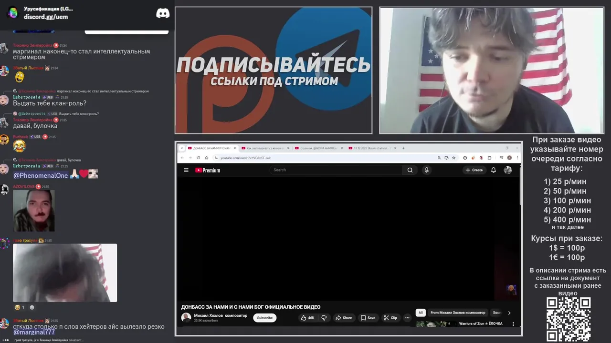Click video title ДОНБАСС ЗА НАМИ И С НАМИ БОГ
Viewport: 611px width, 343px height.
click(x=251, y=307)
